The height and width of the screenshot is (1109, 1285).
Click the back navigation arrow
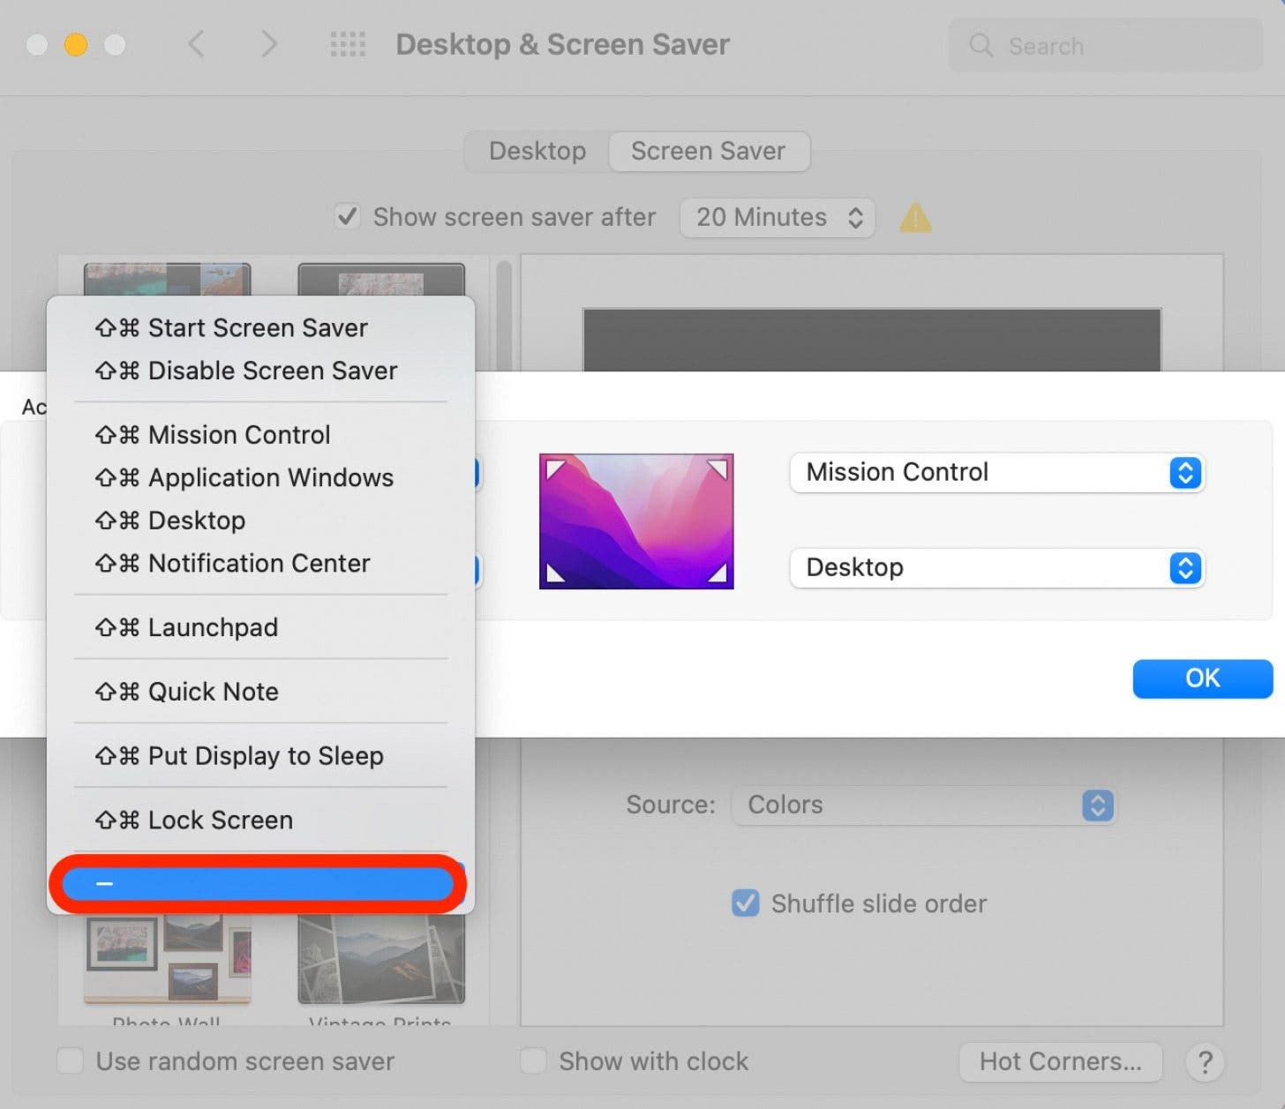196,44
